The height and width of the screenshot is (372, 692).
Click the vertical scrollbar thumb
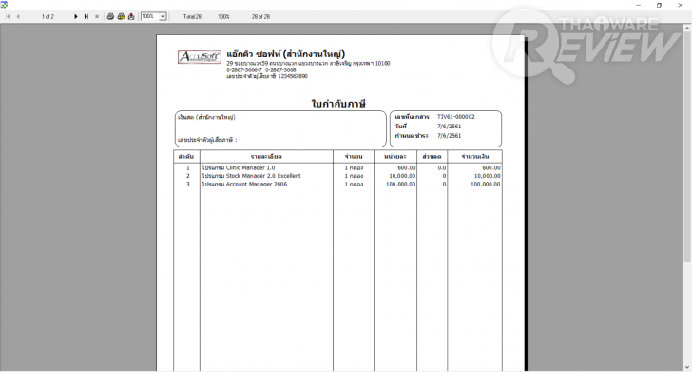(x=687, y=146)
